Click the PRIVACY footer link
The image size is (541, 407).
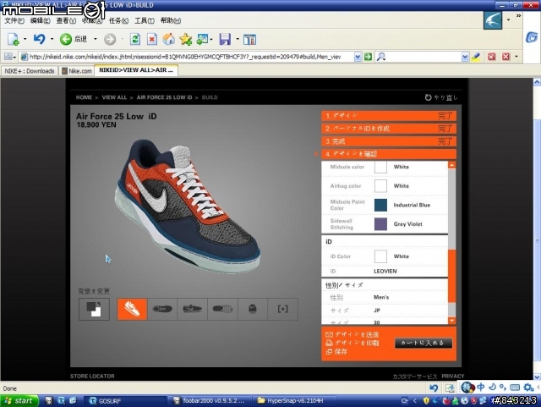tap(453, 376)
